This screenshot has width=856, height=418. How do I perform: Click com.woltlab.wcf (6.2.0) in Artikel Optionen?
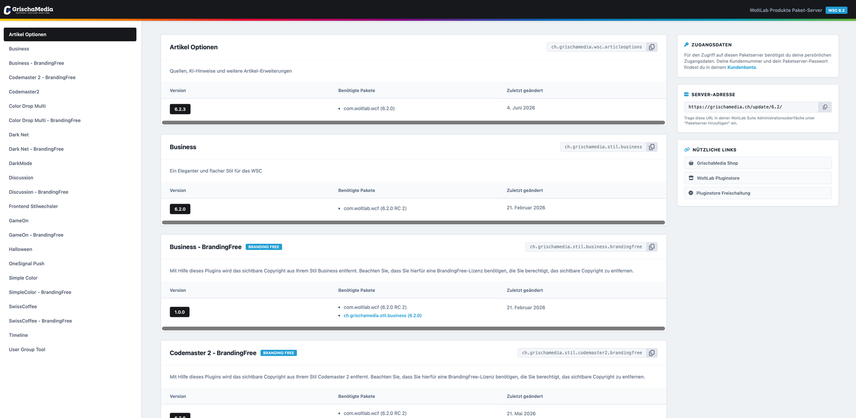click(369, 108)
